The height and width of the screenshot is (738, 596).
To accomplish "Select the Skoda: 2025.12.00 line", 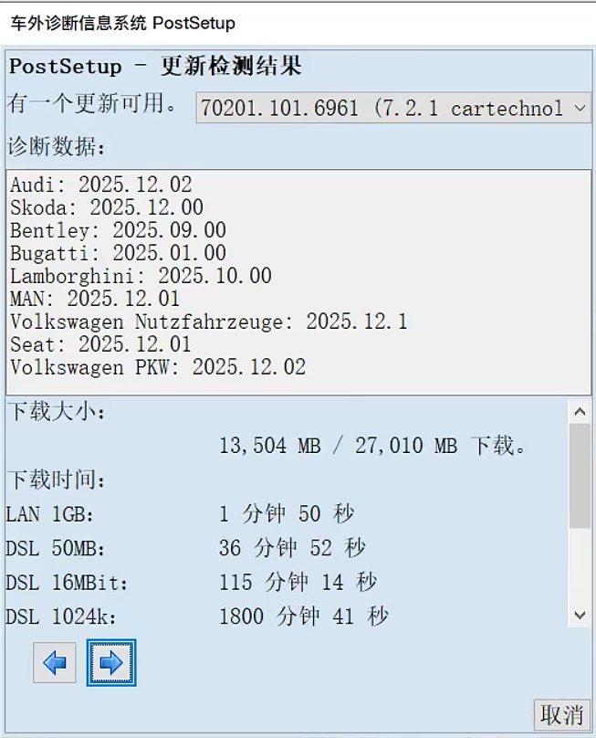I will coord(107,207).
